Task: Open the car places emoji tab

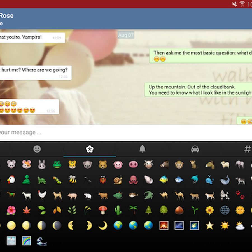Action: pyautogui.click(x=195, y=149)
